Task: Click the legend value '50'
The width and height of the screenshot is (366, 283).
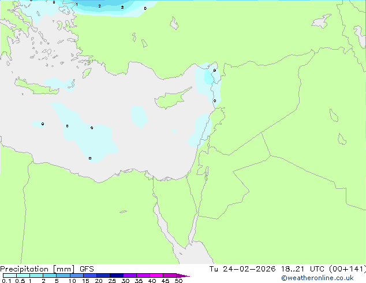Action: 178,281
